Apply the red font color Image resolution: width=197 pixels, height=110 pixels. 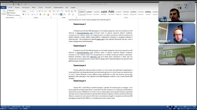point(48,14)
